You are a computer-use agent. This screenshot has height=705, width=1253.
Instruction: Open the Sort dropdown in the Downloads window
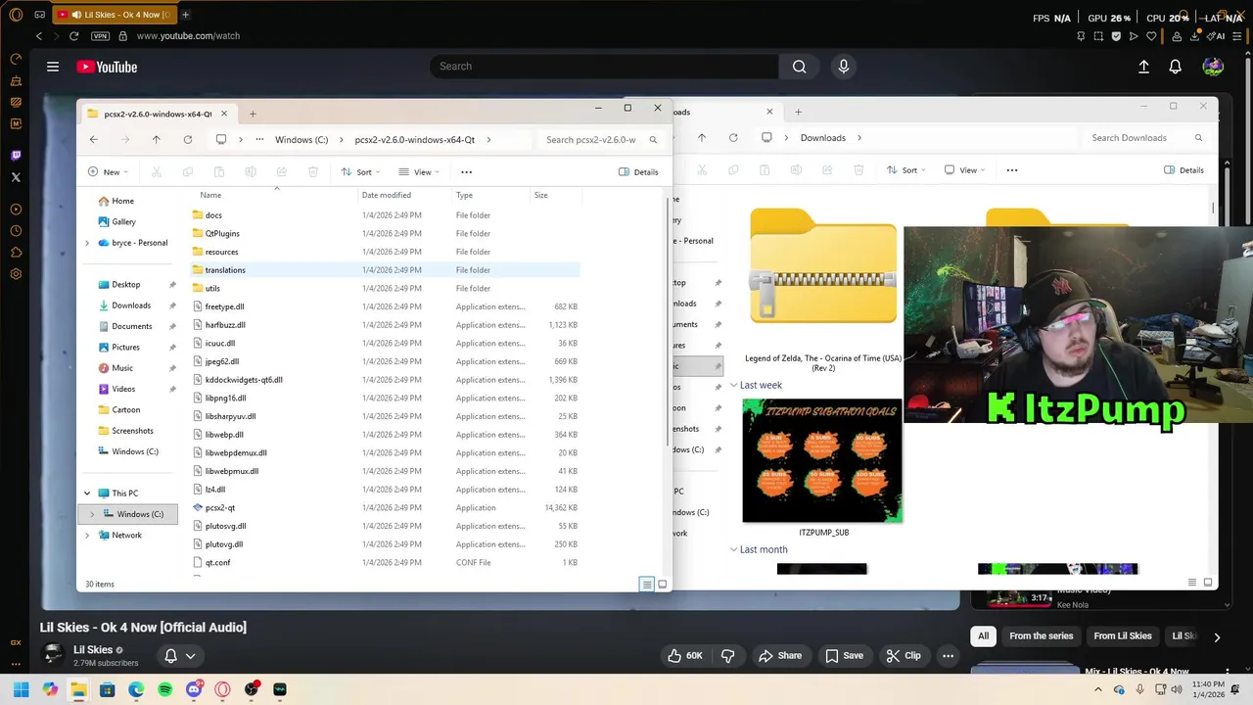(905, 170)
